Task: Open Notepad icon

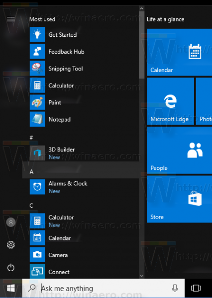Action: click(x=37, y=119)
